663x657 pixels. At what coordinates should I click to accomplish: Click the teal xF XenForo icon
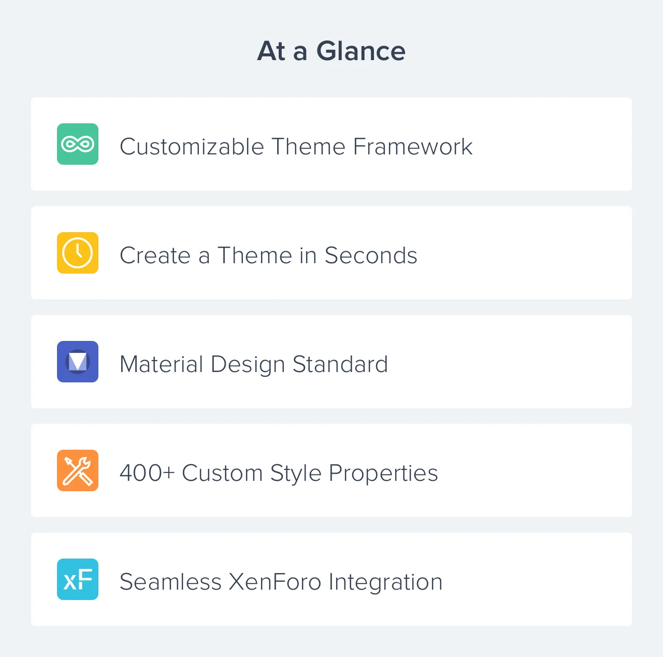pos(78,579)
